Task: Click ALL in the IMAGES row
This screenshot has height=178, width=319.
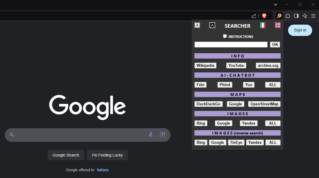Action: [x=273, y=123]
